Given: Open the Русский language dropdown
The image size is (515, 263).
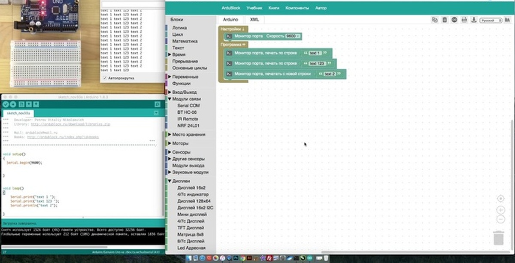Looking at the screenshot, I should point(491,20).
